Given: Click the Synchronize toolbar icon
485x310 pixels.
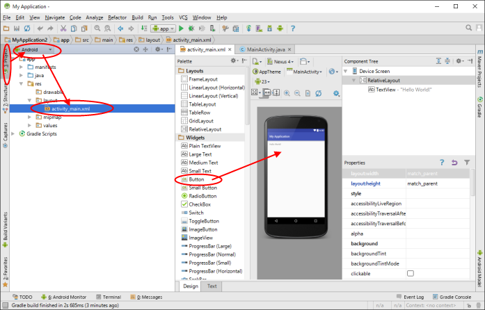Looking at the screenshot, I should [x=27, y=28].
